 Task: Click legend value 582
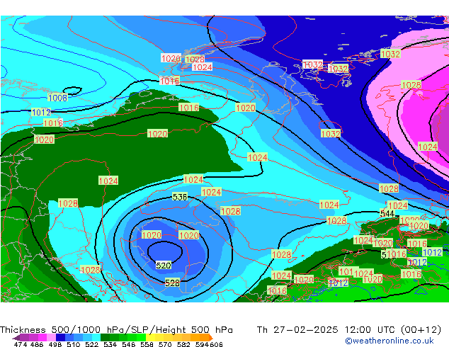coord(183,344)
